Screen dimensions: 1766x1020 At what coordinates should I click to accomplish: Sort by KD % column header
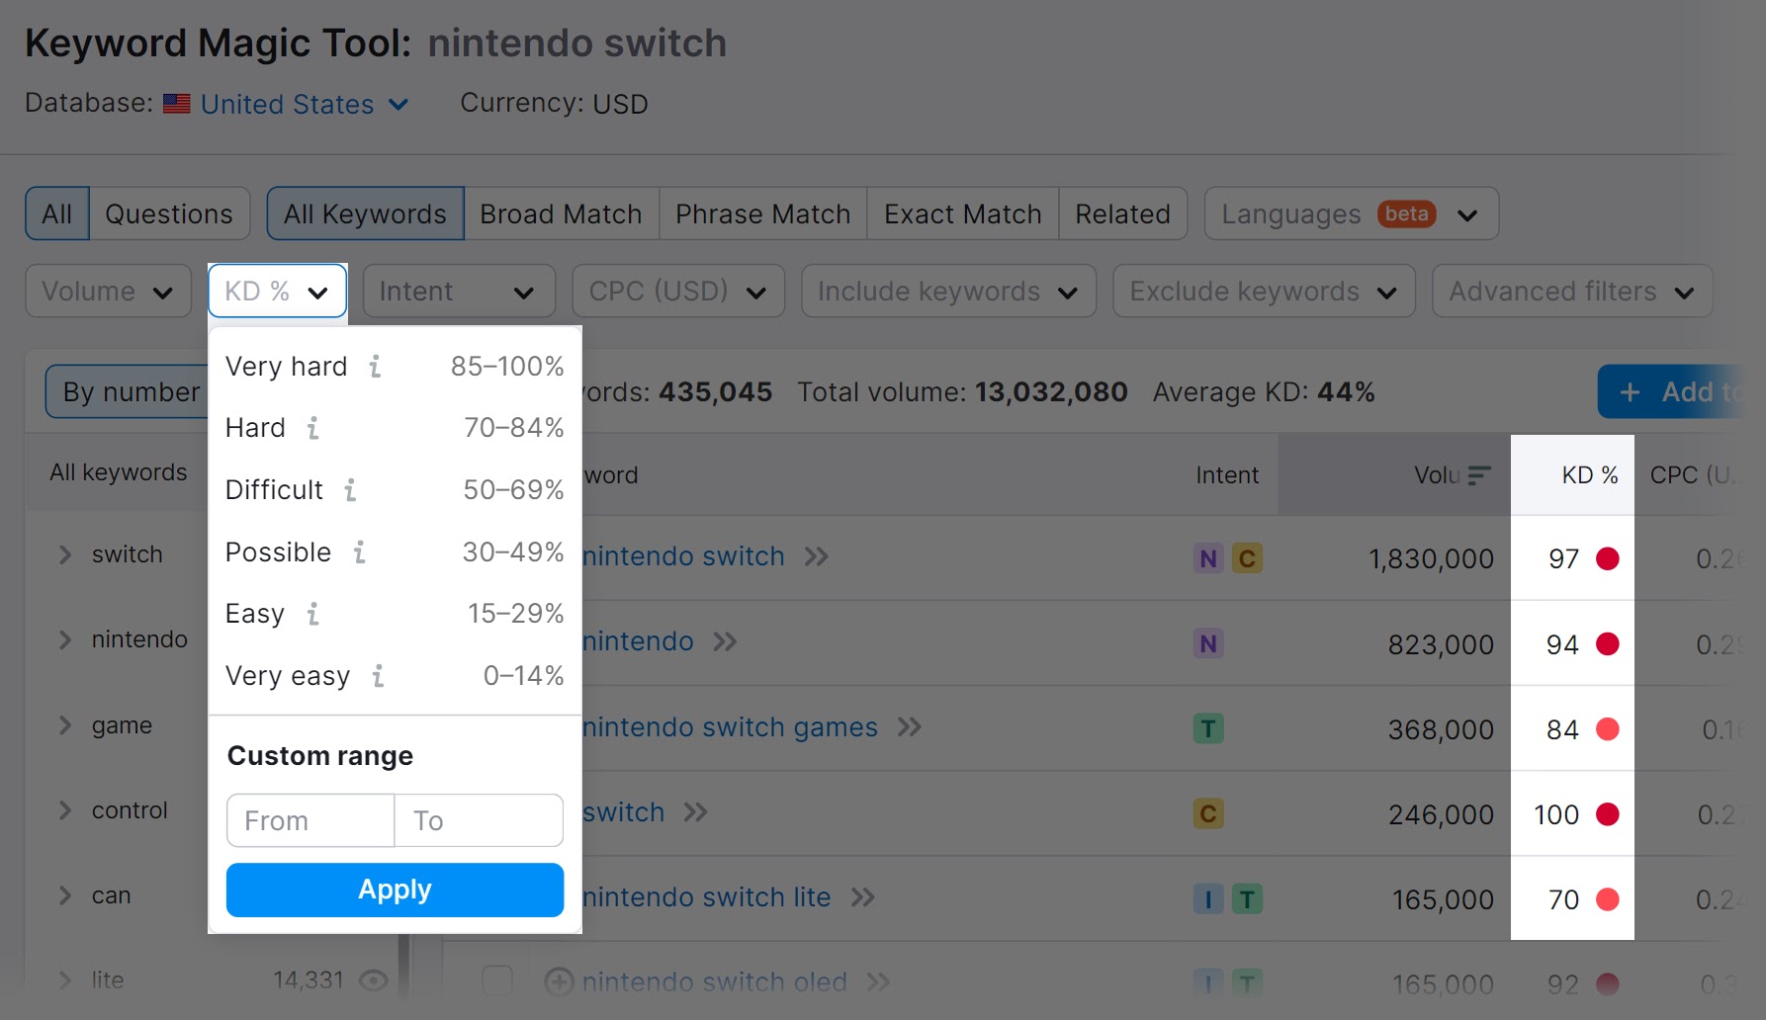click(1589, 475)
